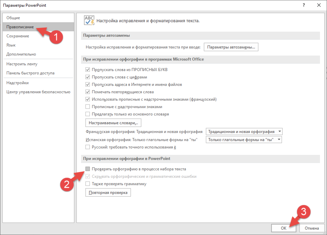Viewport: 327px width, 235px height.
Task: Click 'Параметры автозамены' section header text
Action: (106, 35)
